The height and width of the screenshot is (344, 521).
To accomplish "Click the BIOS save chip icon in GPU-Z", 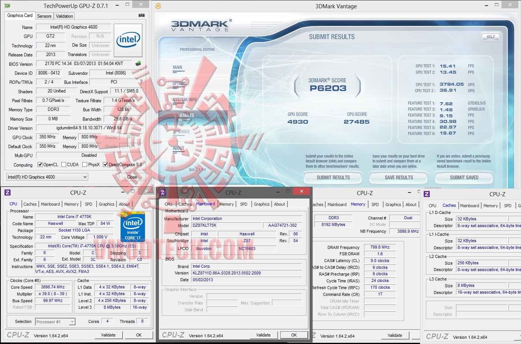I will tap(138, 64).
